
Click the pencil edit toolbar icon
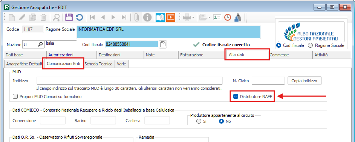click(22, 17)
